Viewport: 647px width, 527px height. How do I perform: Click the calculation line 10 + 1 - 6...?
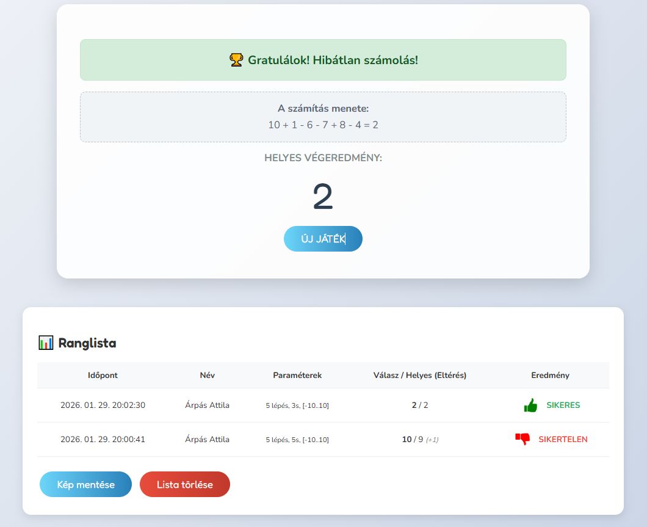(x=323, y=125)
